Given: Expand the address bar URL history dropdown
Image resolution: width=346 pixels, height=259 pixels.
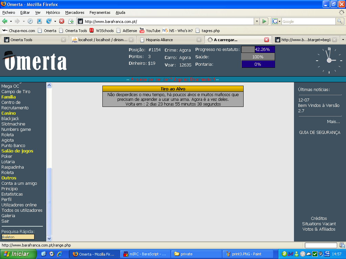Looking at the screenshot, I should coord(256,21).
